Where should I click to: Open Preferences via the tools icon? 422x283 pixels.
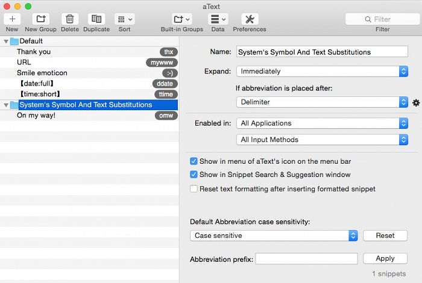point(250,19)
